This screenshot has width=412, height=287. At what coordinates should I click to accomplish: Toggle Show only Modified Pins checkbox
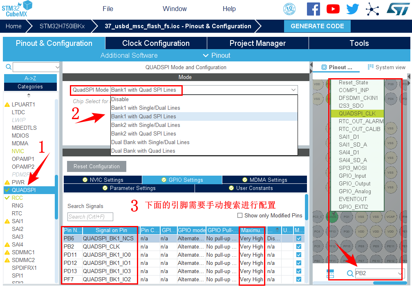(240, 215)
